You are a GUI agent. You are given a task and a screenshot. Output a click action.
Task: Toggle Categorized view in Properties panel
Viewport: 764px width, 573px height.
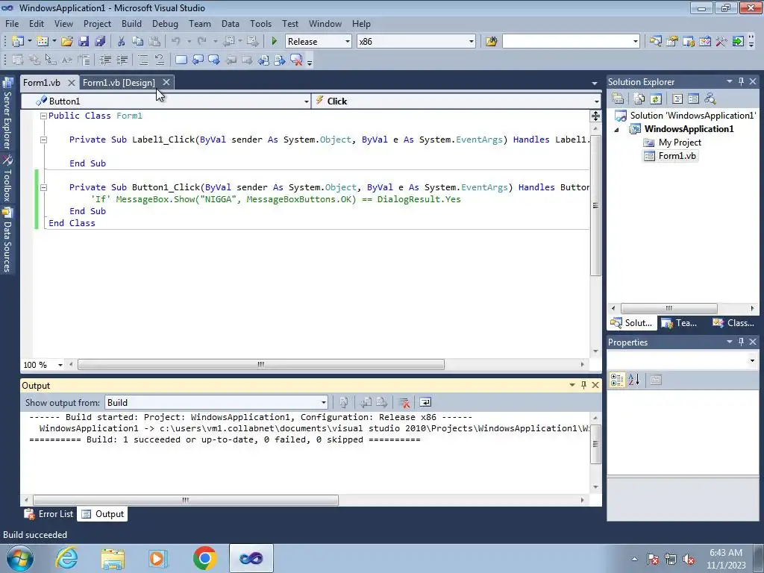pos(617,380)
